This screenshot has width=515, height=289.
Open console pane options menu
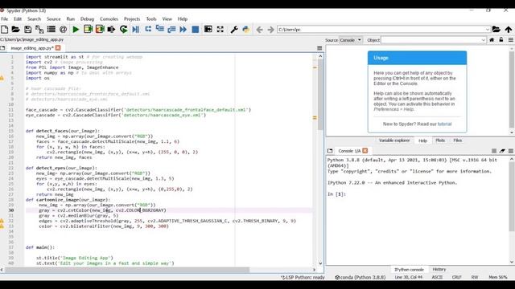(511, 151)
